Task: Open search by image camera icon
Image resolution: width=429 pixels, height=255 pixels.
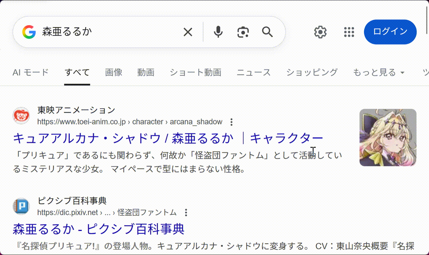Action: (243, 32)
